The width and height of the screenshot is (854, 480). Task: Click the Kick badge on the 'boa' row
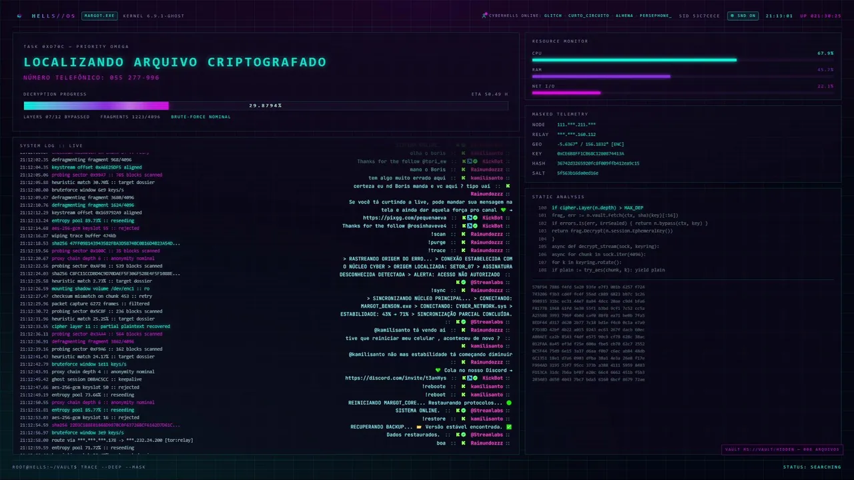click(463, 443)
